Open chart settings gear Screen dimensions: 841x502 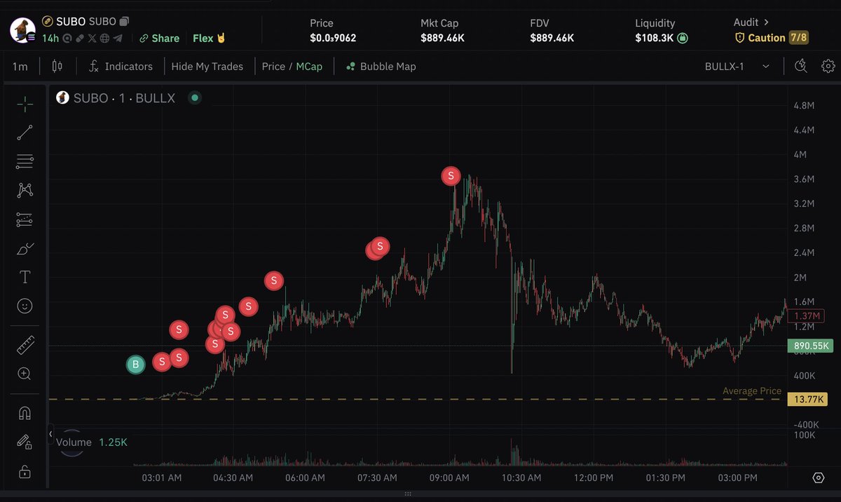tap(828, 65)
